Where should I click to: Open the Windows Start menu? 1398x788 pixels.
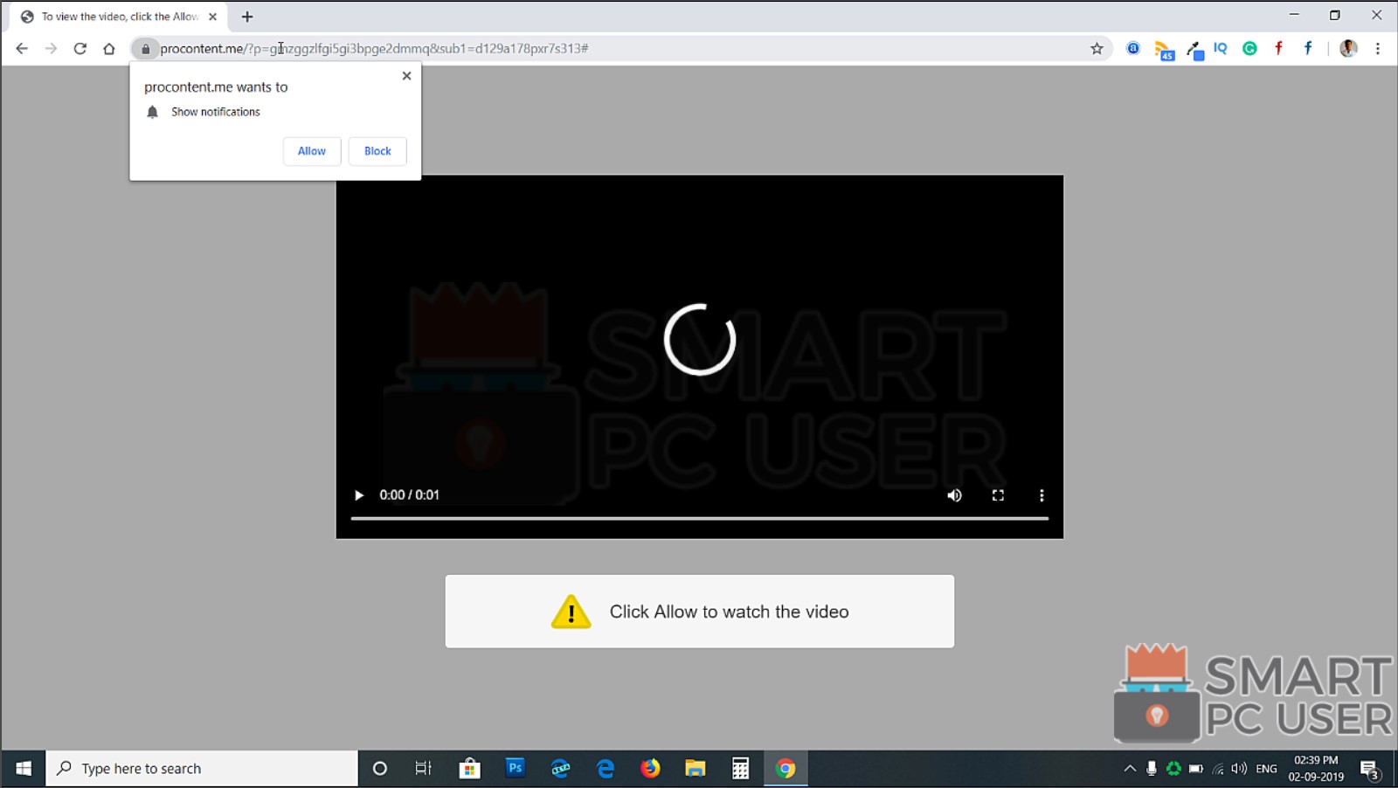[x=22, y=768]
